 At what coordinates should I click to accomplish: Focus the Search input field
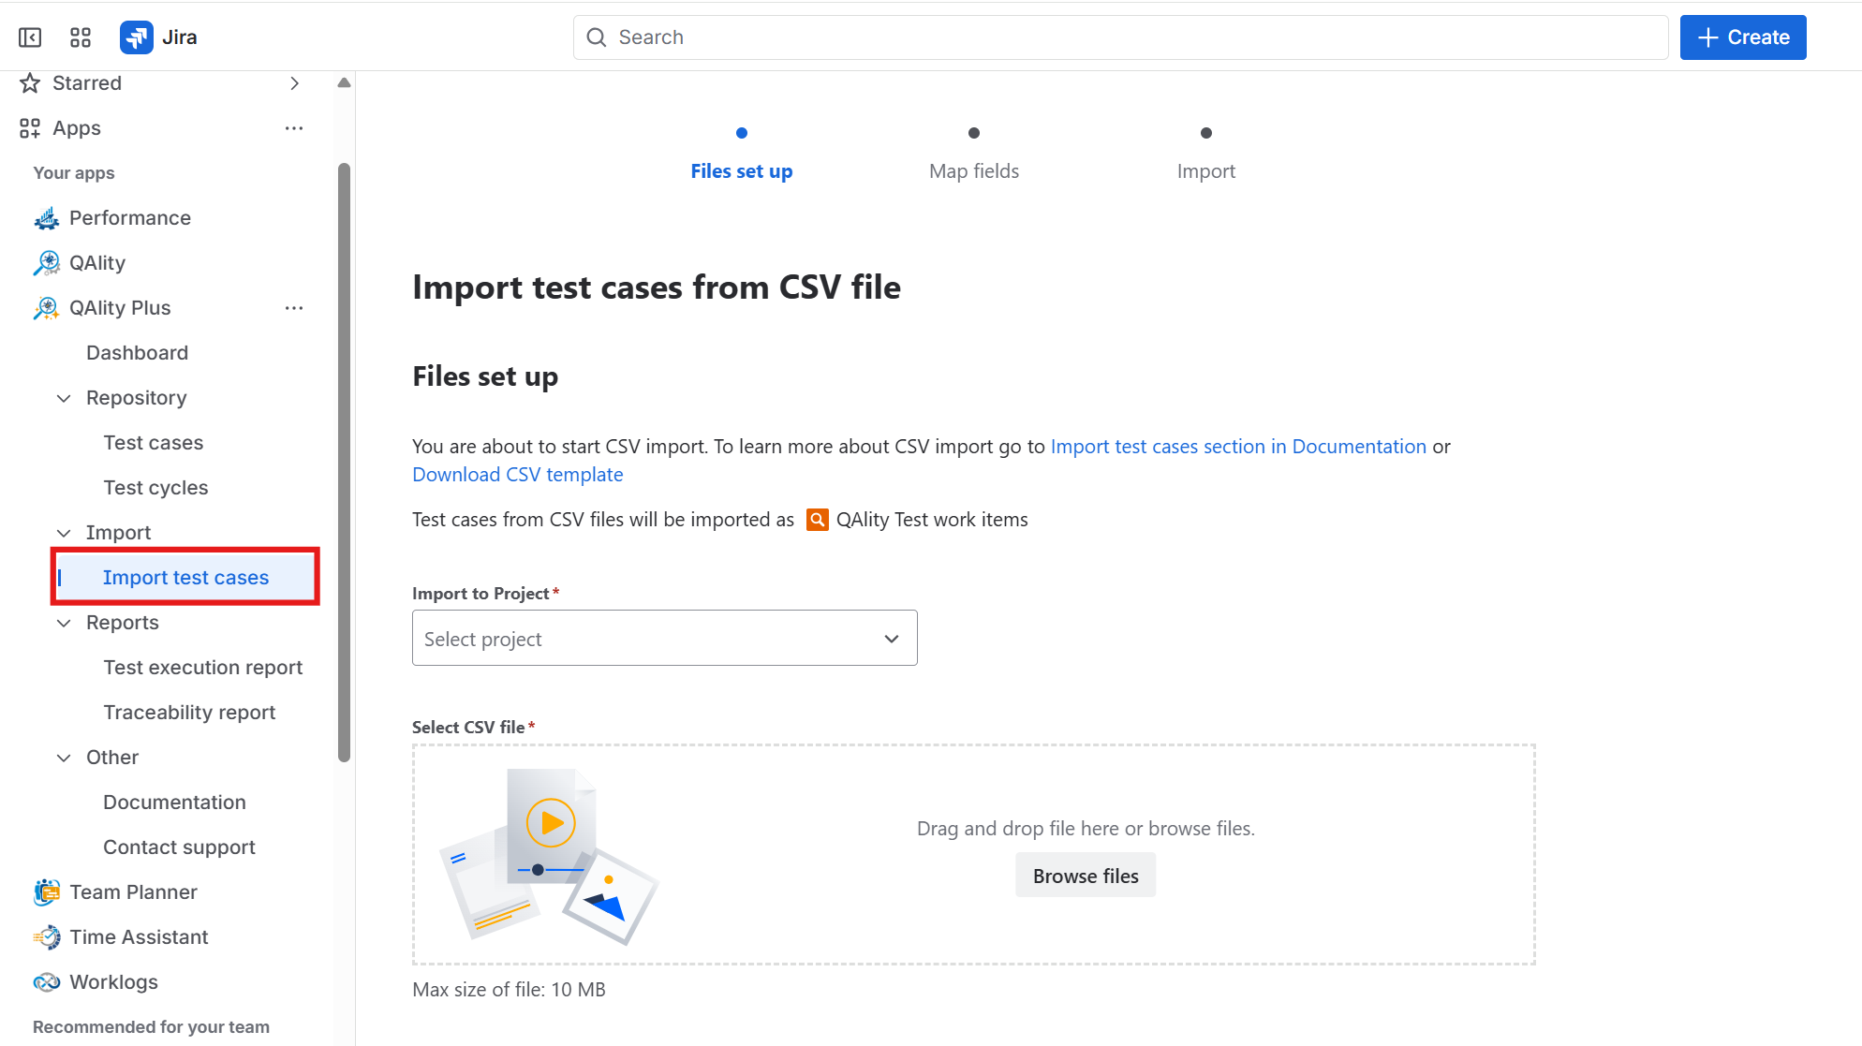(1120, 37)
